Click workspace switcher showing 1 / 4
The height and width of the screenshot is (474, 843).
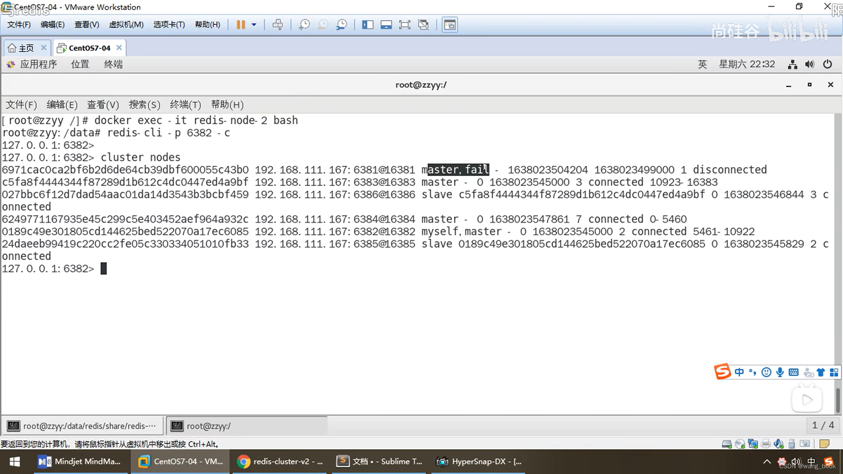click(x=822, y=425)
